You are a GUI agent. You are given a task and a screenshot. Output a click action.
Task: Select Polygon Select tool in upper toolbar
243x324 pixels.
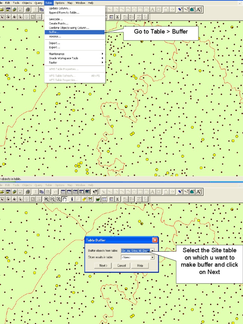[14, 17]
